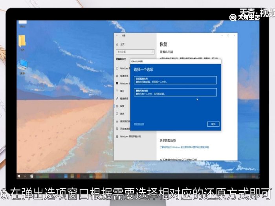Minimize the Settings window
The image size is (275, 206).
(x=222, y=35)
